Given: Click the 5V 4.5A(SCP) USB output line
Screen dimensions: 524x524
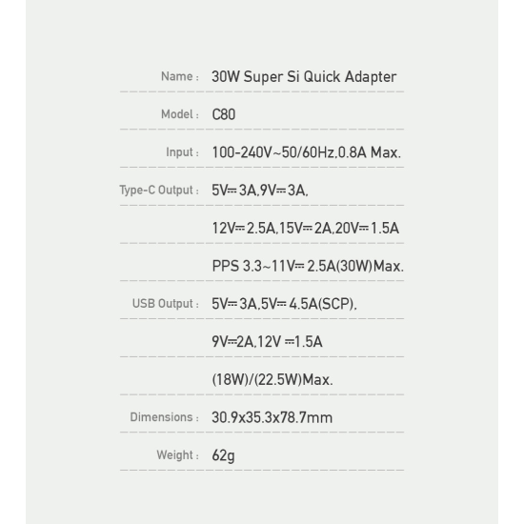Looking at the screenshot, I should coord(285,304).
